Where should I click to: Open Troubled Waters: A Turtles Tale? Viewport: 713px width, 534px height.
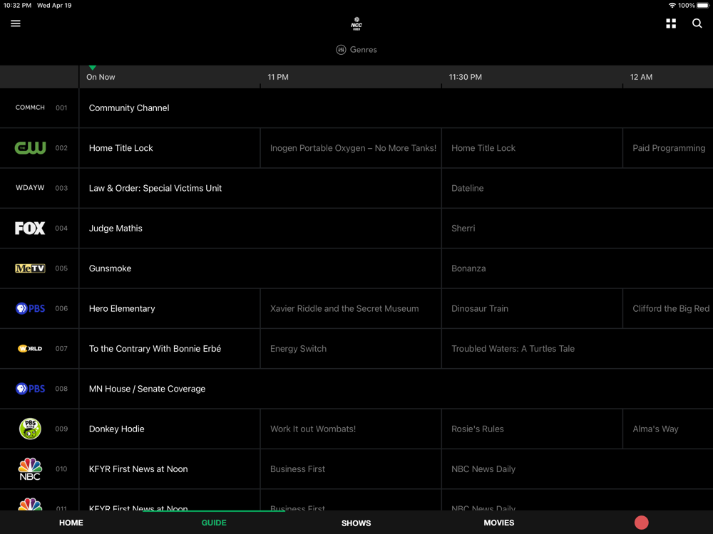[578, 349]
